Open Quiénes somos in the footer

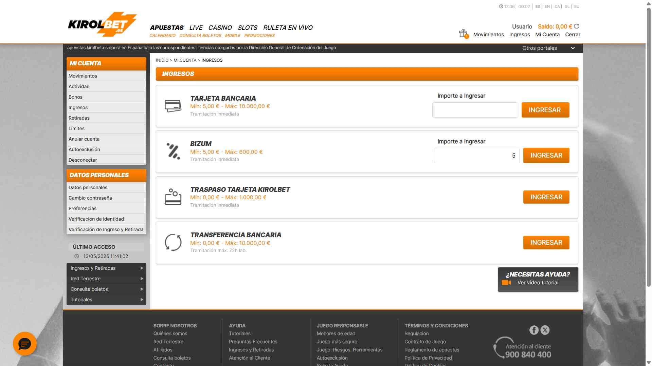170,333
